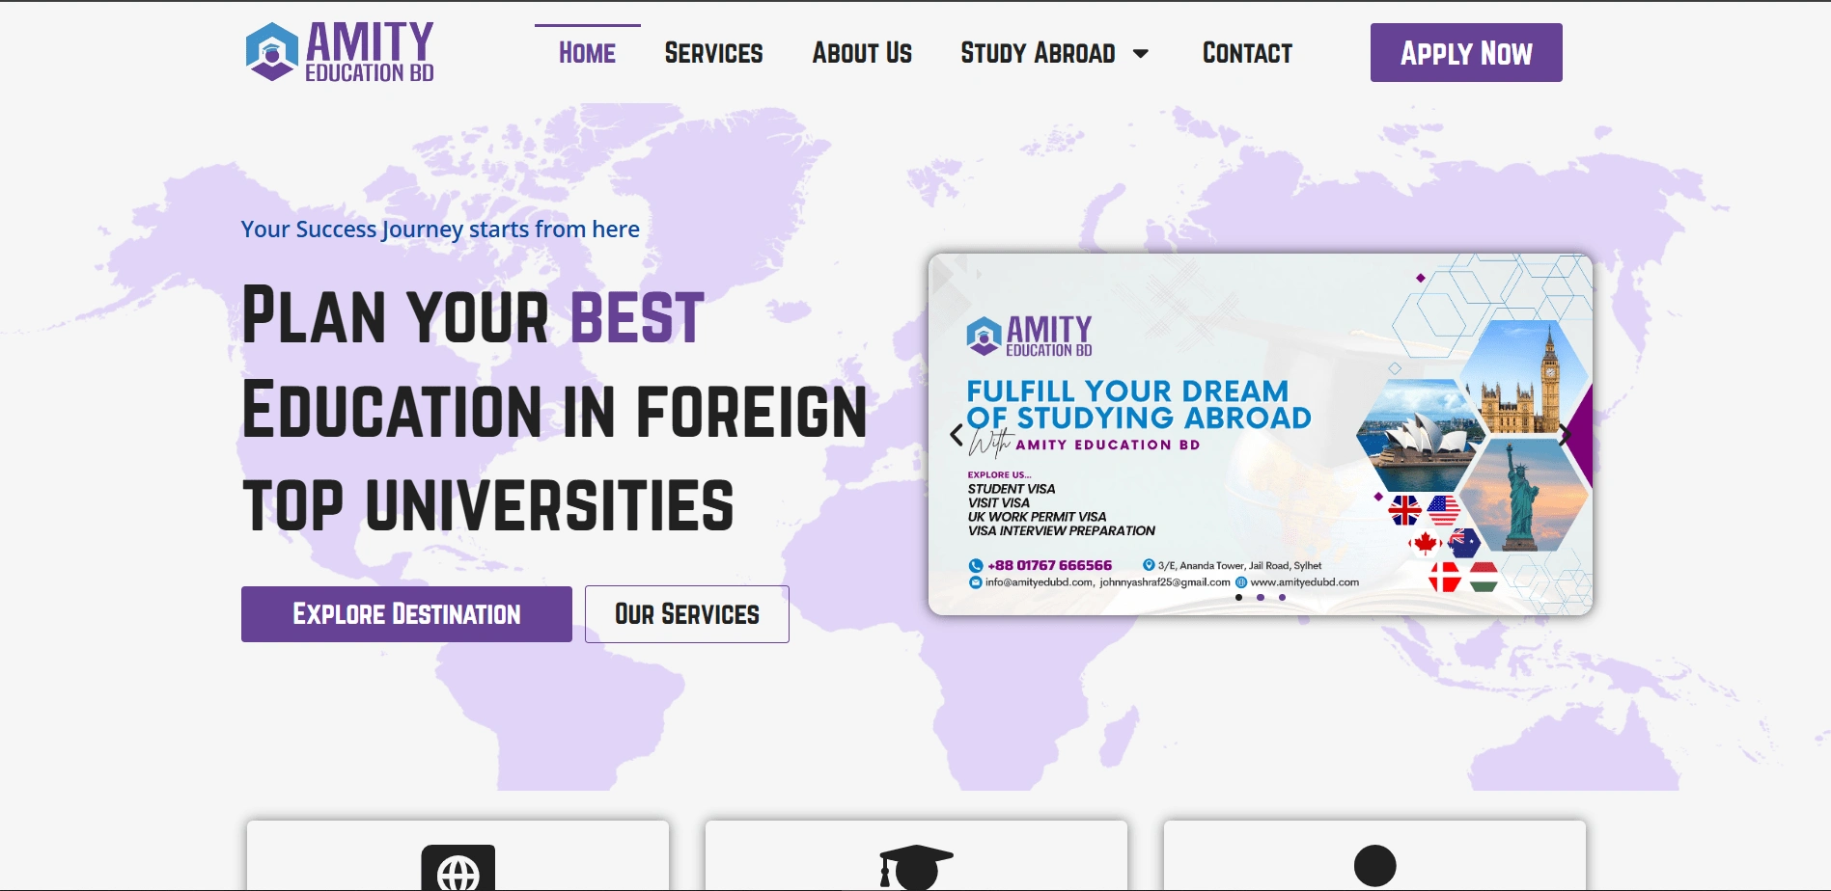1831x891 pixels.
Task: Open the Study Abroad menu item
Action: 1038,53
